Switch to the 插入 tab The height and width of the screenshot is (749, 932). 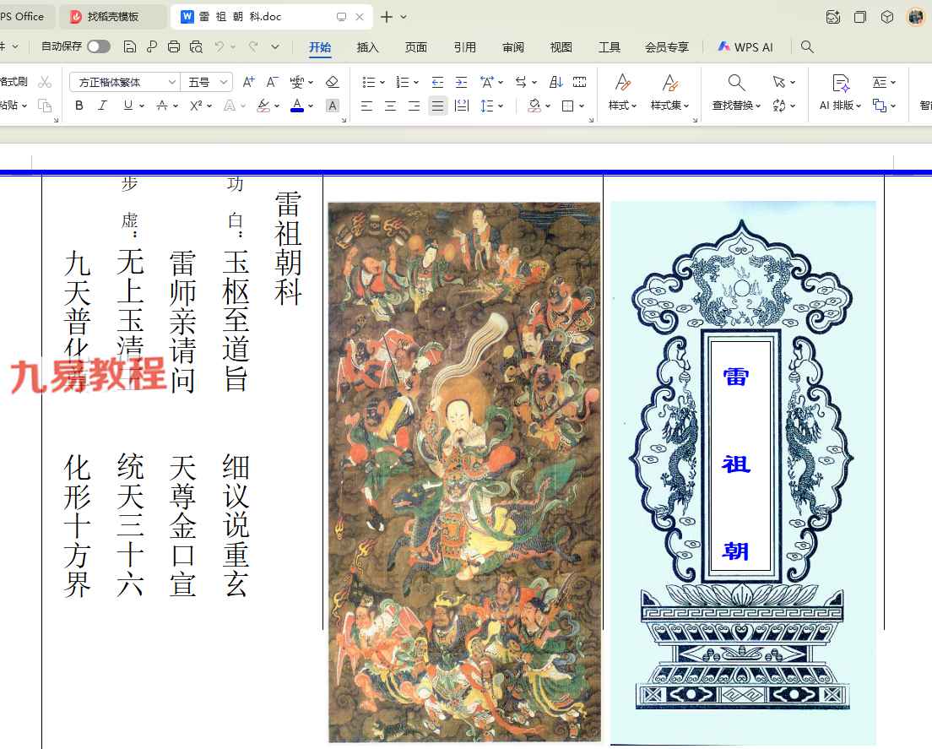tap(367, 46)
